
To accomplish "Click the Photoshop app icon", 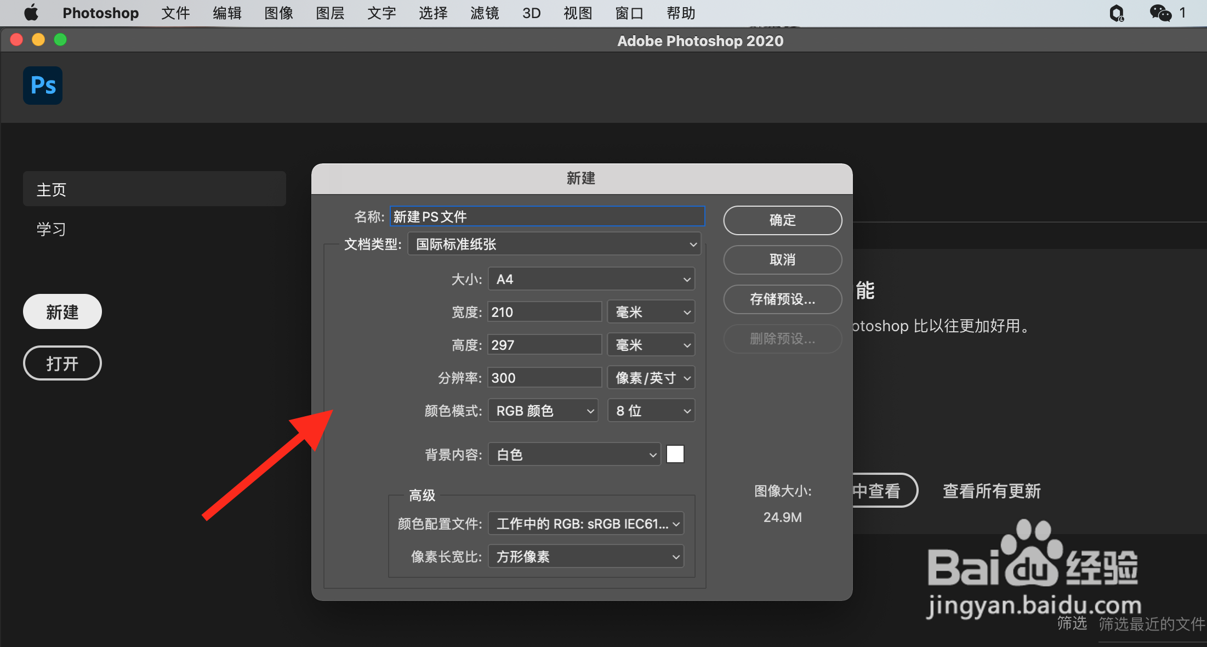I will click(x=42, y=86).
